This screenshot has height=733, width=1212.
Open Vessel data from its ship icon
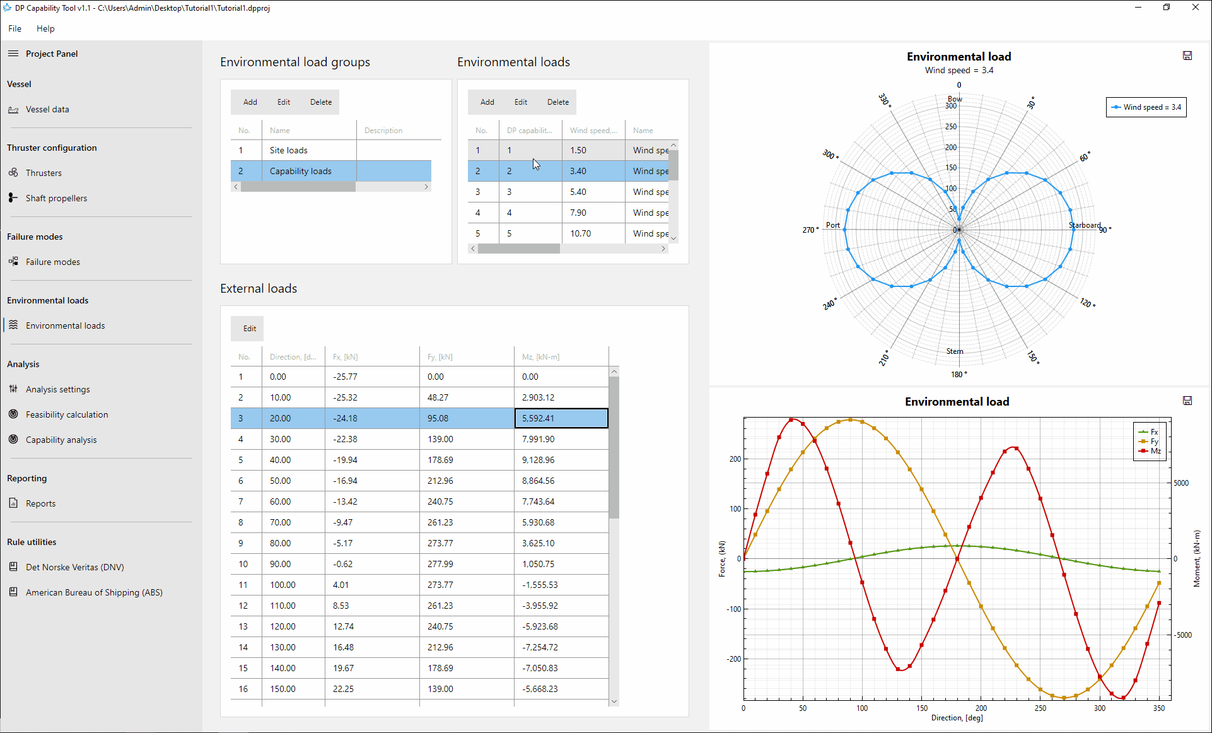13,110
